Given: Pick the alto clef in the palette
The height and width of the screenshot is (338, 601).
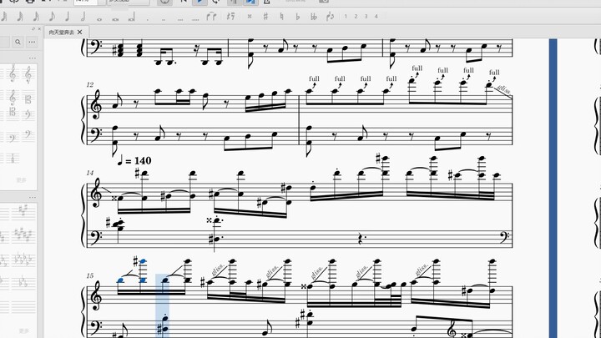Looking at the screenshot, I should coord(28,99).
